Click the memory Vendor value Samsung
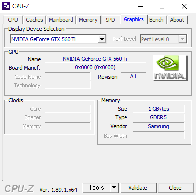The image size is (196, 195). click(159, 126)
